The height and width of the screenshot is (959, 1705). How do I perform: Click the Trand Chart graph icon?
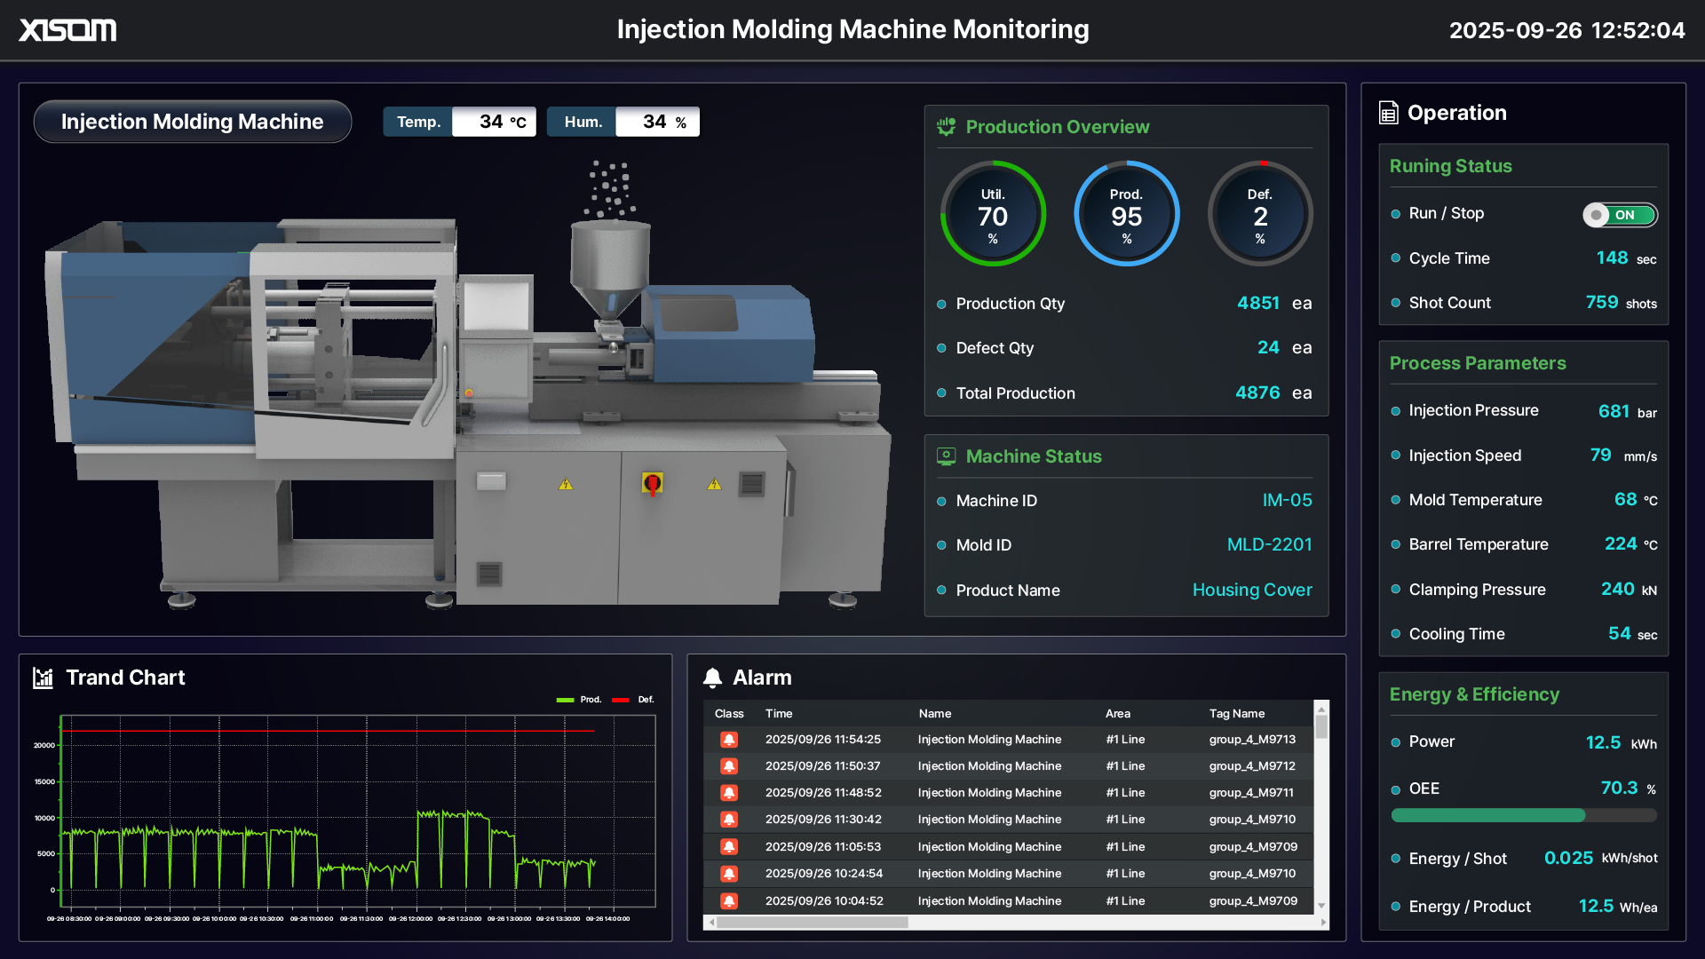[x=42, y=678]
